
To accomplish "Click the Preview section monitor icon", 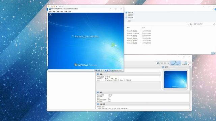I will (163, 67).
